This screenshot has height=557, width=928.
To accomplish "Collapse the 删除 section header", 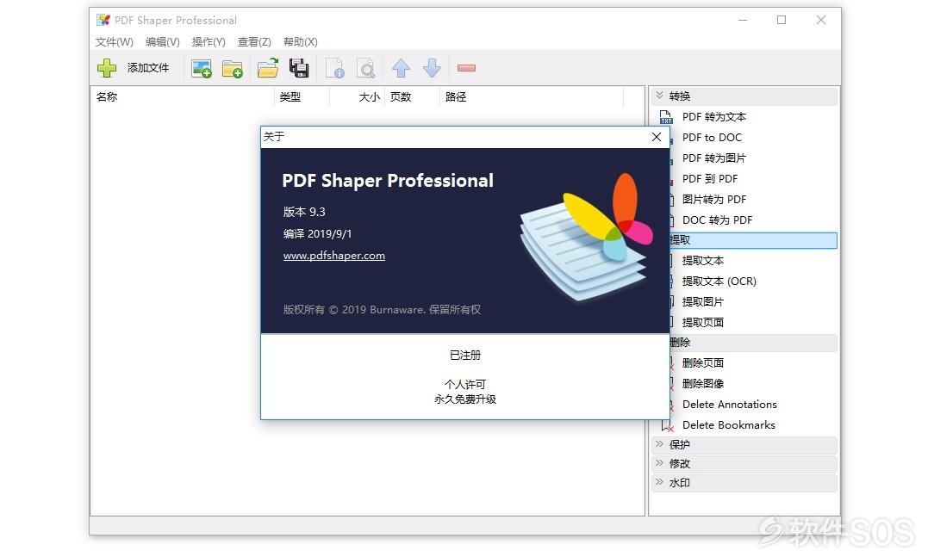I will pos(753,343).
